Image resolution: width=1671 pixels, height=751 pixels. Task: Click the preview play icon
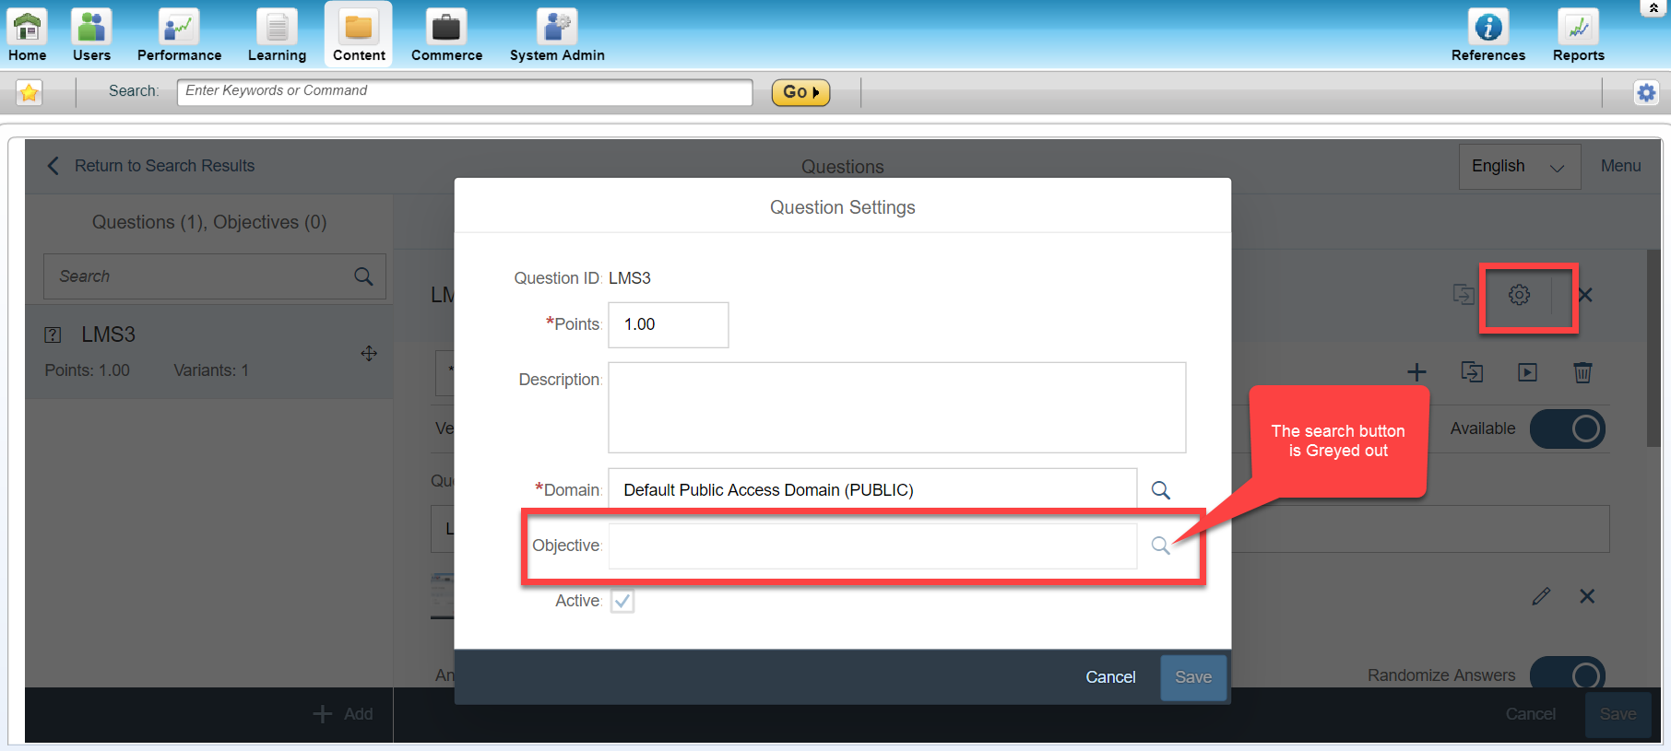click(x=1527, y=372)
